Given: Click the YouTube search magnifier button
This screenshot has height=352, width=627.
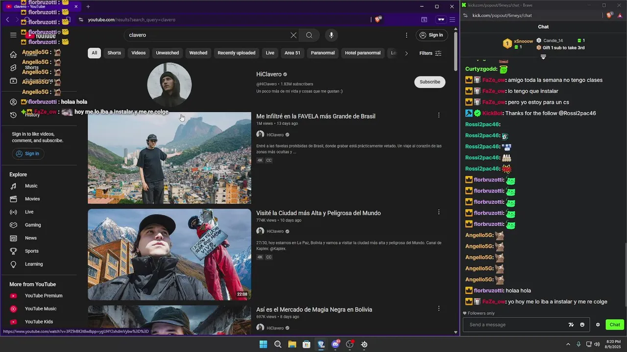Looking at the screenshot, I should (309, 35).
